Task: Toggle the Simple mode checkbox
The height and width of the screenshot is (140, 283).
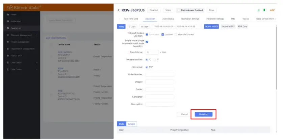Action: pyautogui.click(x=147, y=42)
